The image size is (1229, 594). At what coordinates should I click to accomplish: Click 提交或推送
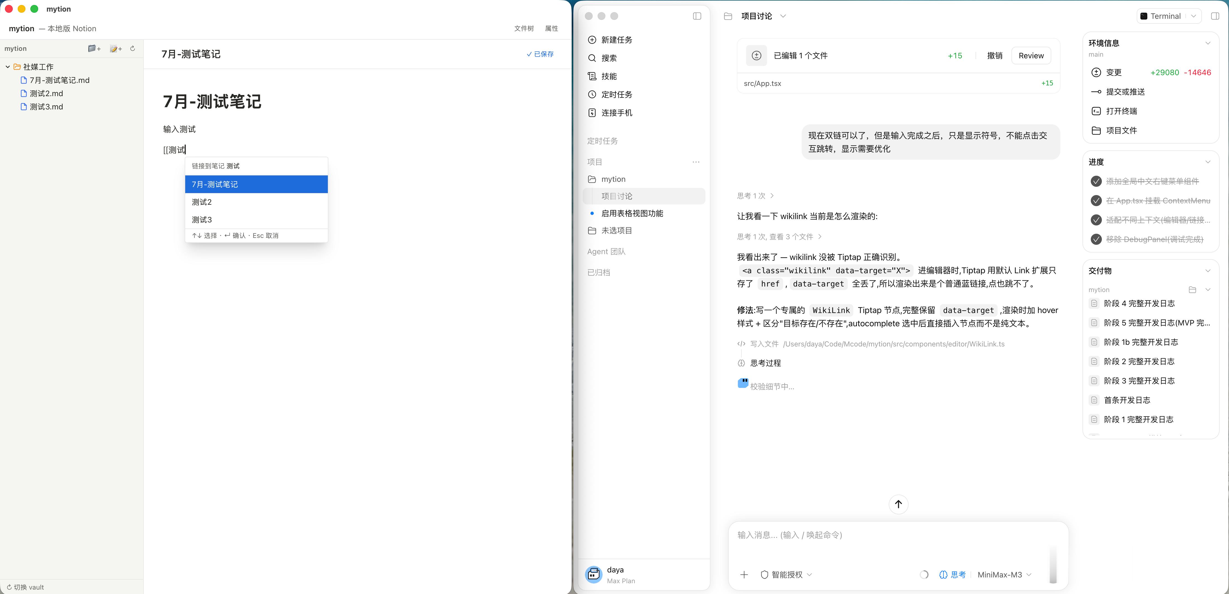[x=1118, y=92]
